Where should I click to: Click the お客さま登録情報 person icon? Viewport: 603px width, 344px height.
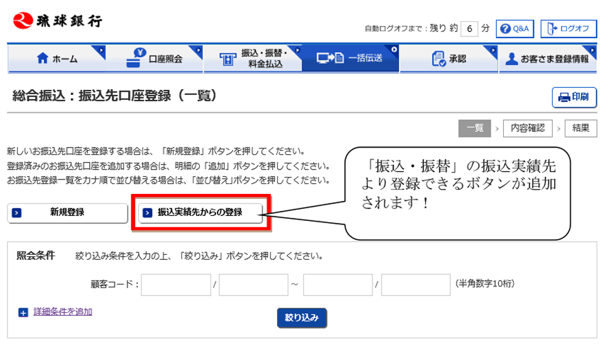tap(511, 59)
